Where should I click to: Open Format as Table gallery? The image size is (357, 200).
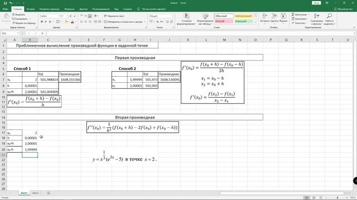[205, 19]
